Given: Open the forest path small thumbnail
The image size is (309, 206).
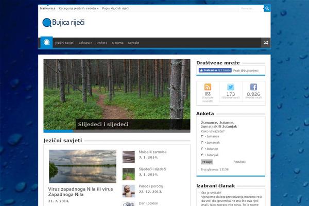Looking at the screenshot, I should coord(128,174).
